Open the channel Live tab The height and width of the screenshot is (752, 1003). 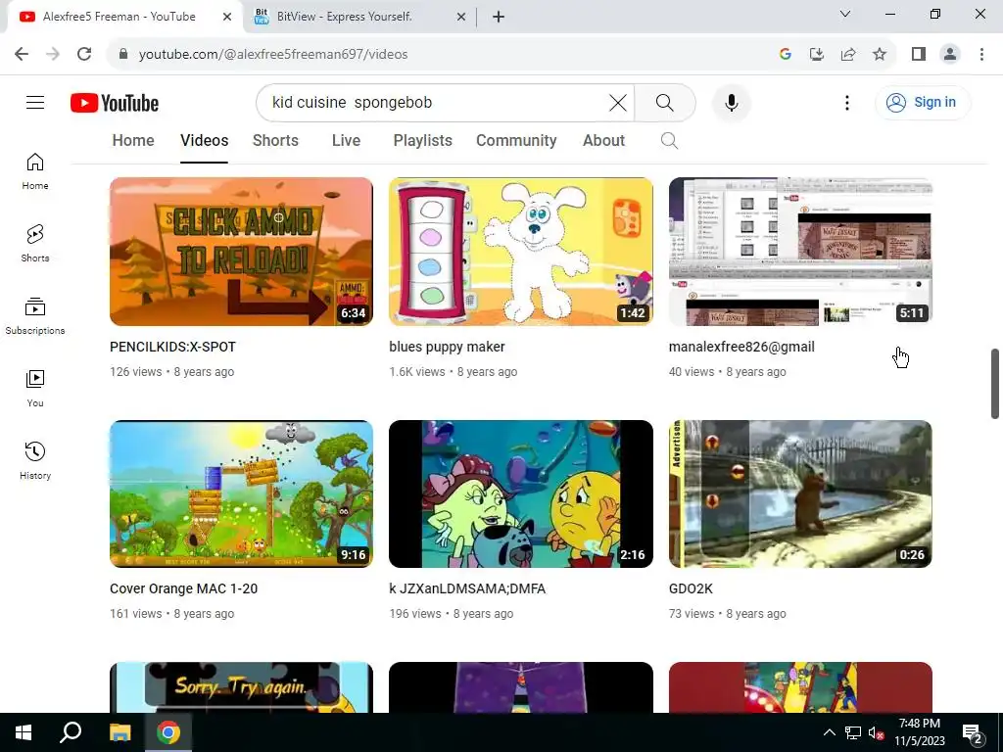click(x=346, y=141)
